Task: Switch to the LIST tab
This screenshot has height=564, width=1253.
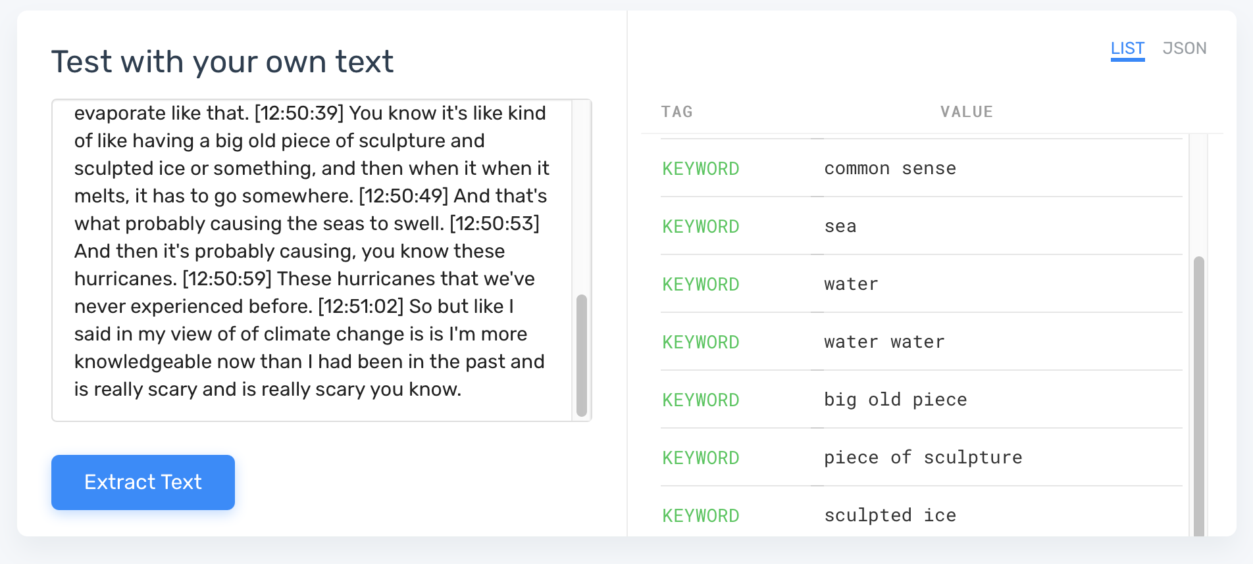Action: tap(1127, 49)
